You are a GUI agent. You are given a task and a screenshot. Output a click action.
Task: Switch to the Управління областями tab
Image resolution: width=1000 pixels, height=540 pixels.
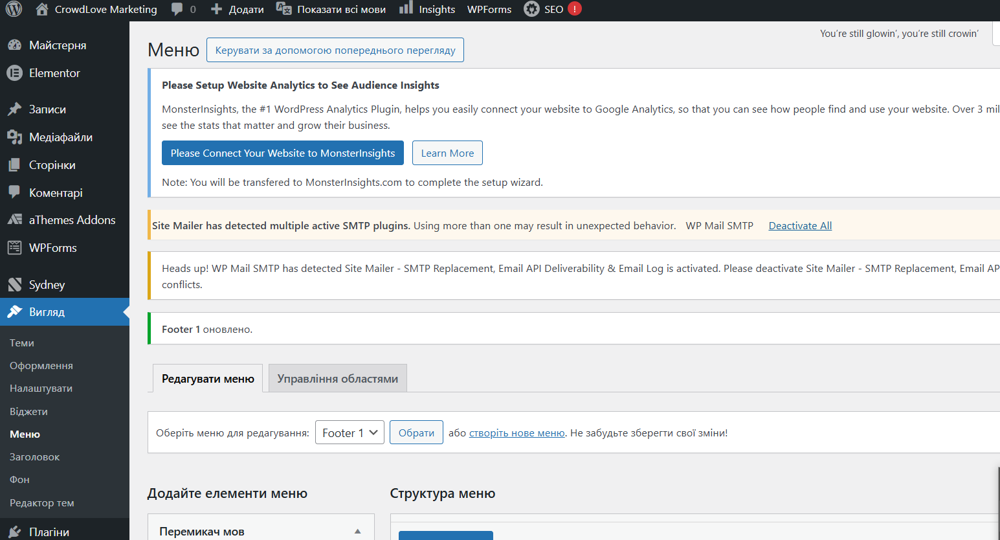[x=337, y=379]
